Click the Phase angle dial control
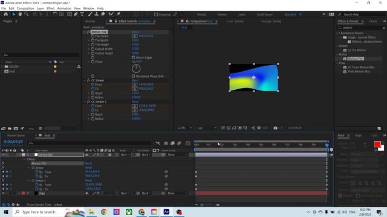387x217 pixels. [136, 69]
